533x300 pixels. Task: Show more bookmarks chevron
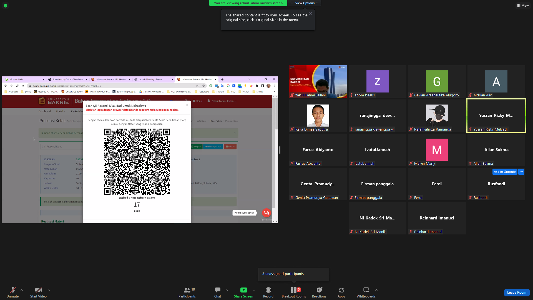click(274, 92)
